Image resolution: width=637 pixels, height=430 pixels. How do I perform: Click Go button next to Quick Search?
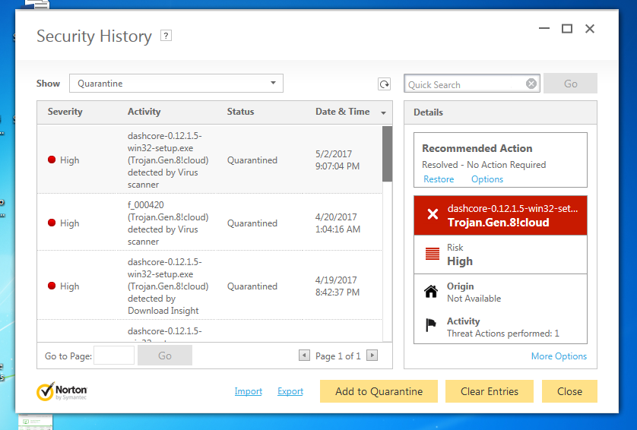click(x=570, y=84)
